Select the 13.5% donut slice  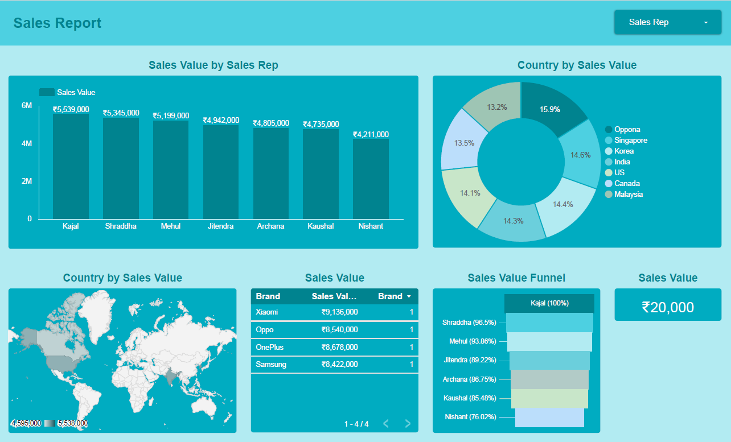coord(463,143)
